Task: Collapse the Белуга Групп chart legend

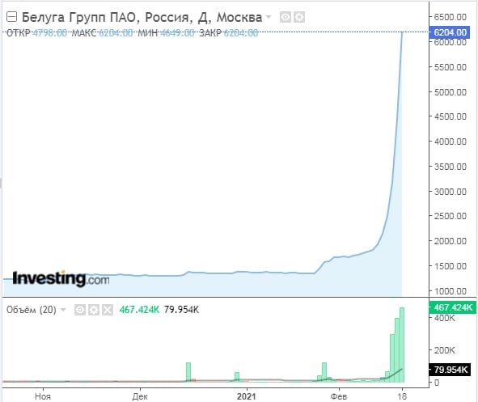Action: pyautogui.click(x=11, y=17)
